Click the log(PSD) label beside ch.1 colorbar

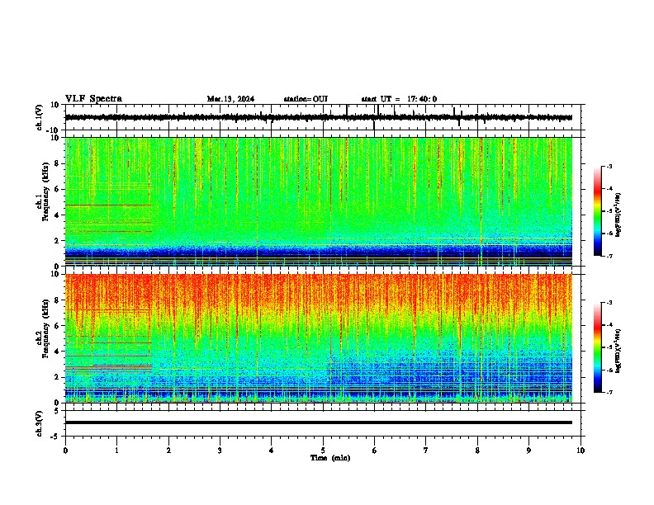coord(618,215)
